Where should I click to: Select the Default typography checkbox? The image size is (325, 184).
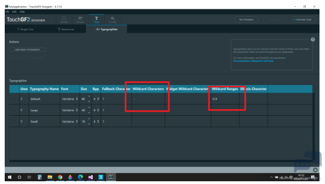13,99
